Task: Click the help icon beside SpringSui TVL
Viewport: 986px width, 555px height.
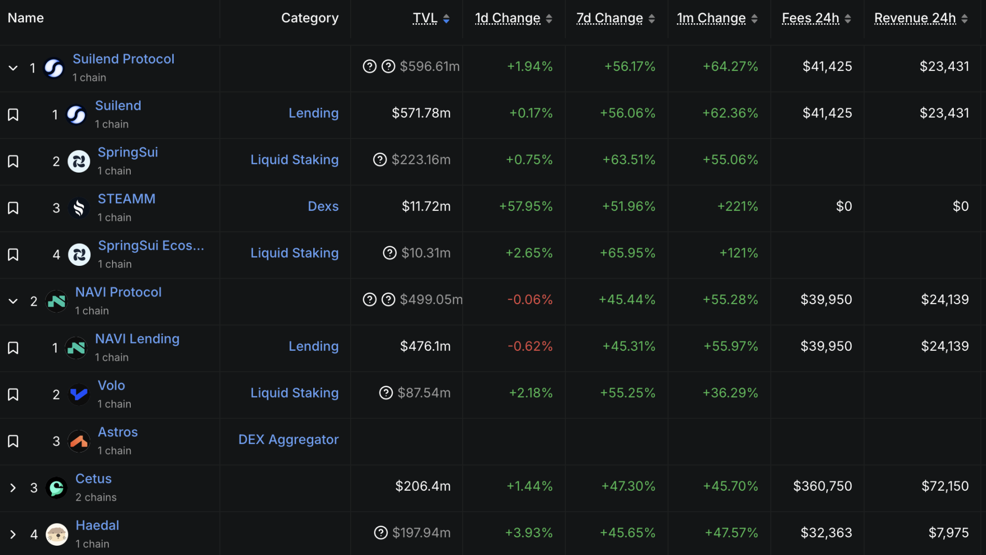Action: click(380, 160)
